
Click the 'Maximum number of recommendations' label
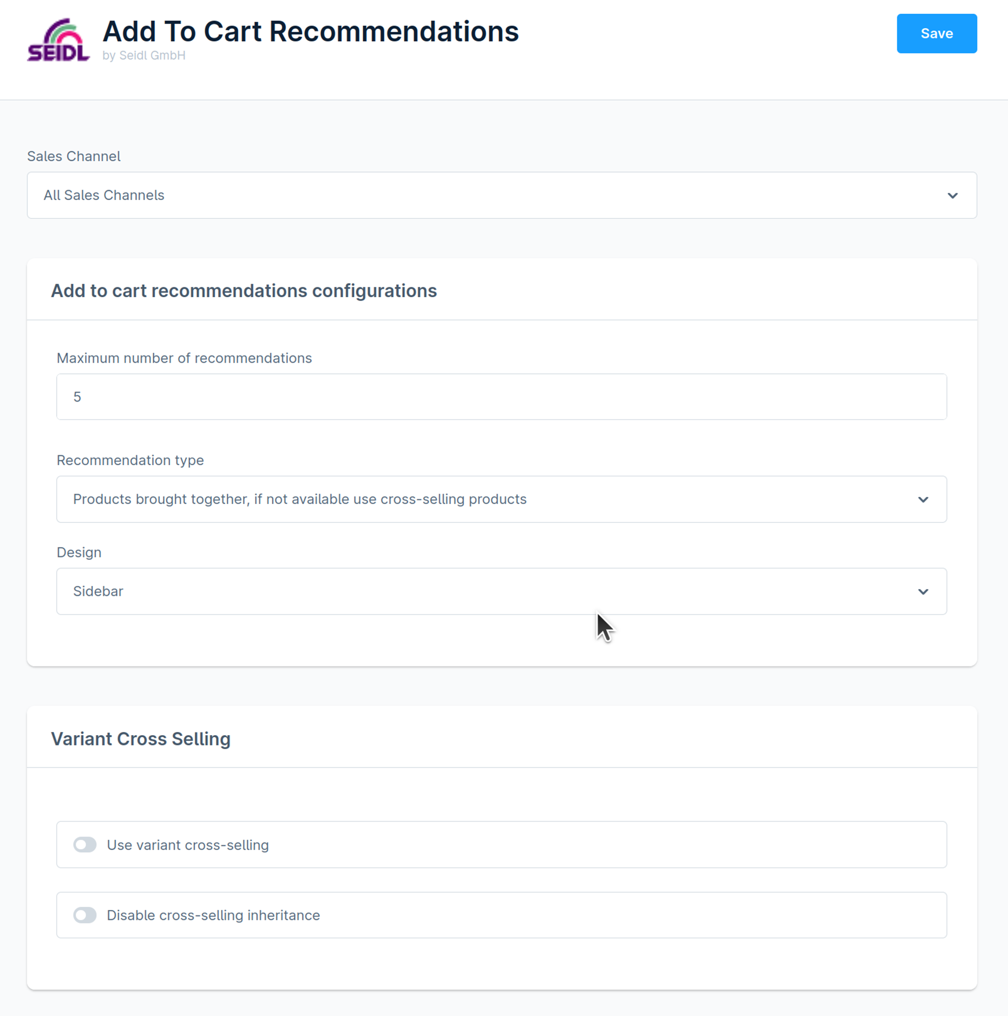(x=184, y=358)
